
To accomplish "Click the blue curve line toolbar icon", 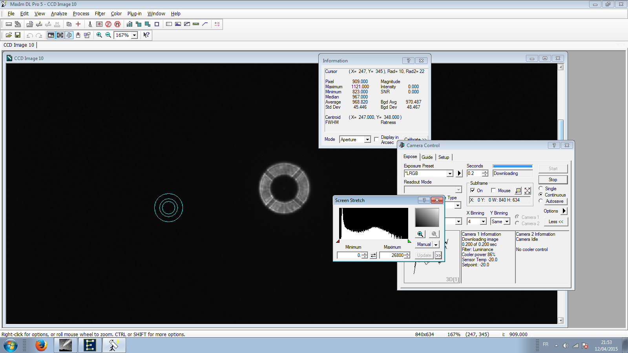I will pos(205,24).
